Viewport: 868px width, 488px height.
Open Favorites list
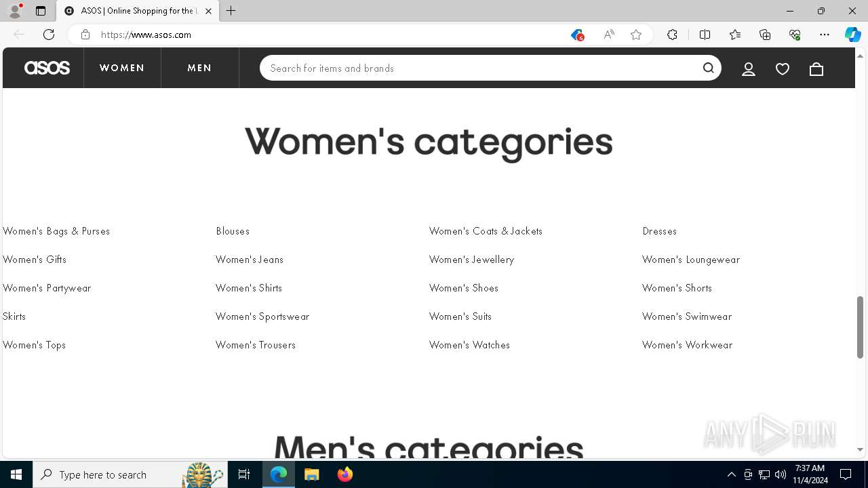coord(735,35)
